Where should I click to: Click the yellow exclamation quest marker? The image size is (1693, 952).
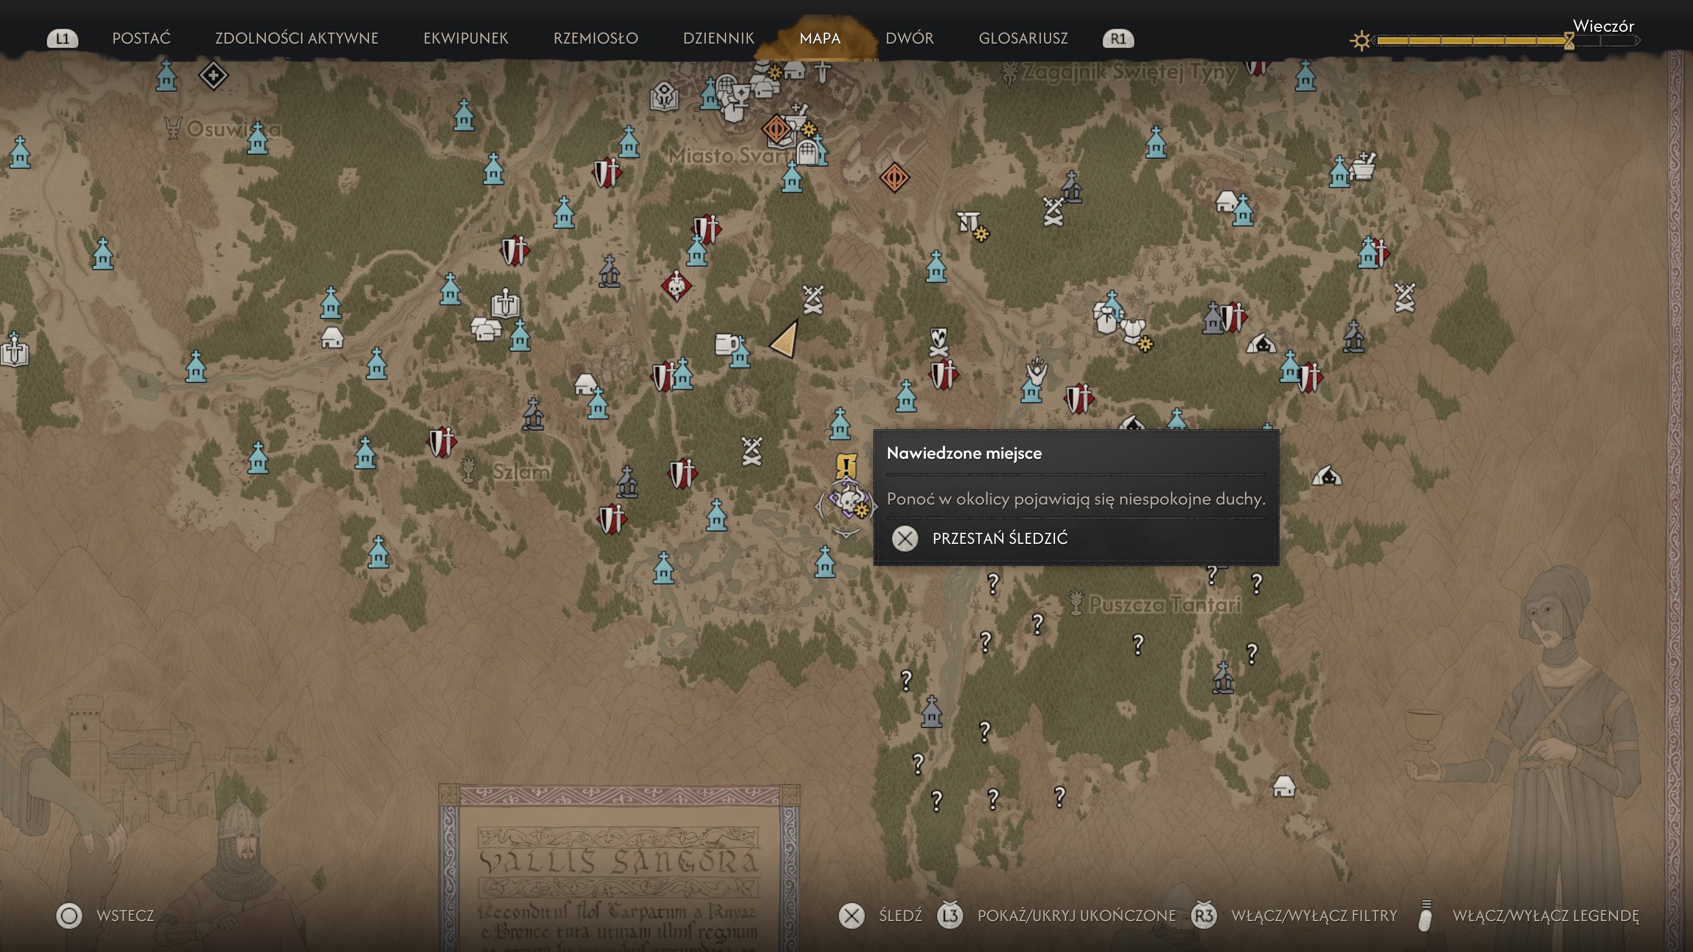[x=846, y=465]
